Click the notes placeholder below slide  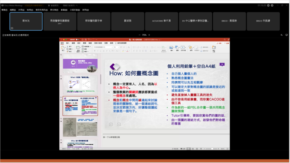[111, 137]
